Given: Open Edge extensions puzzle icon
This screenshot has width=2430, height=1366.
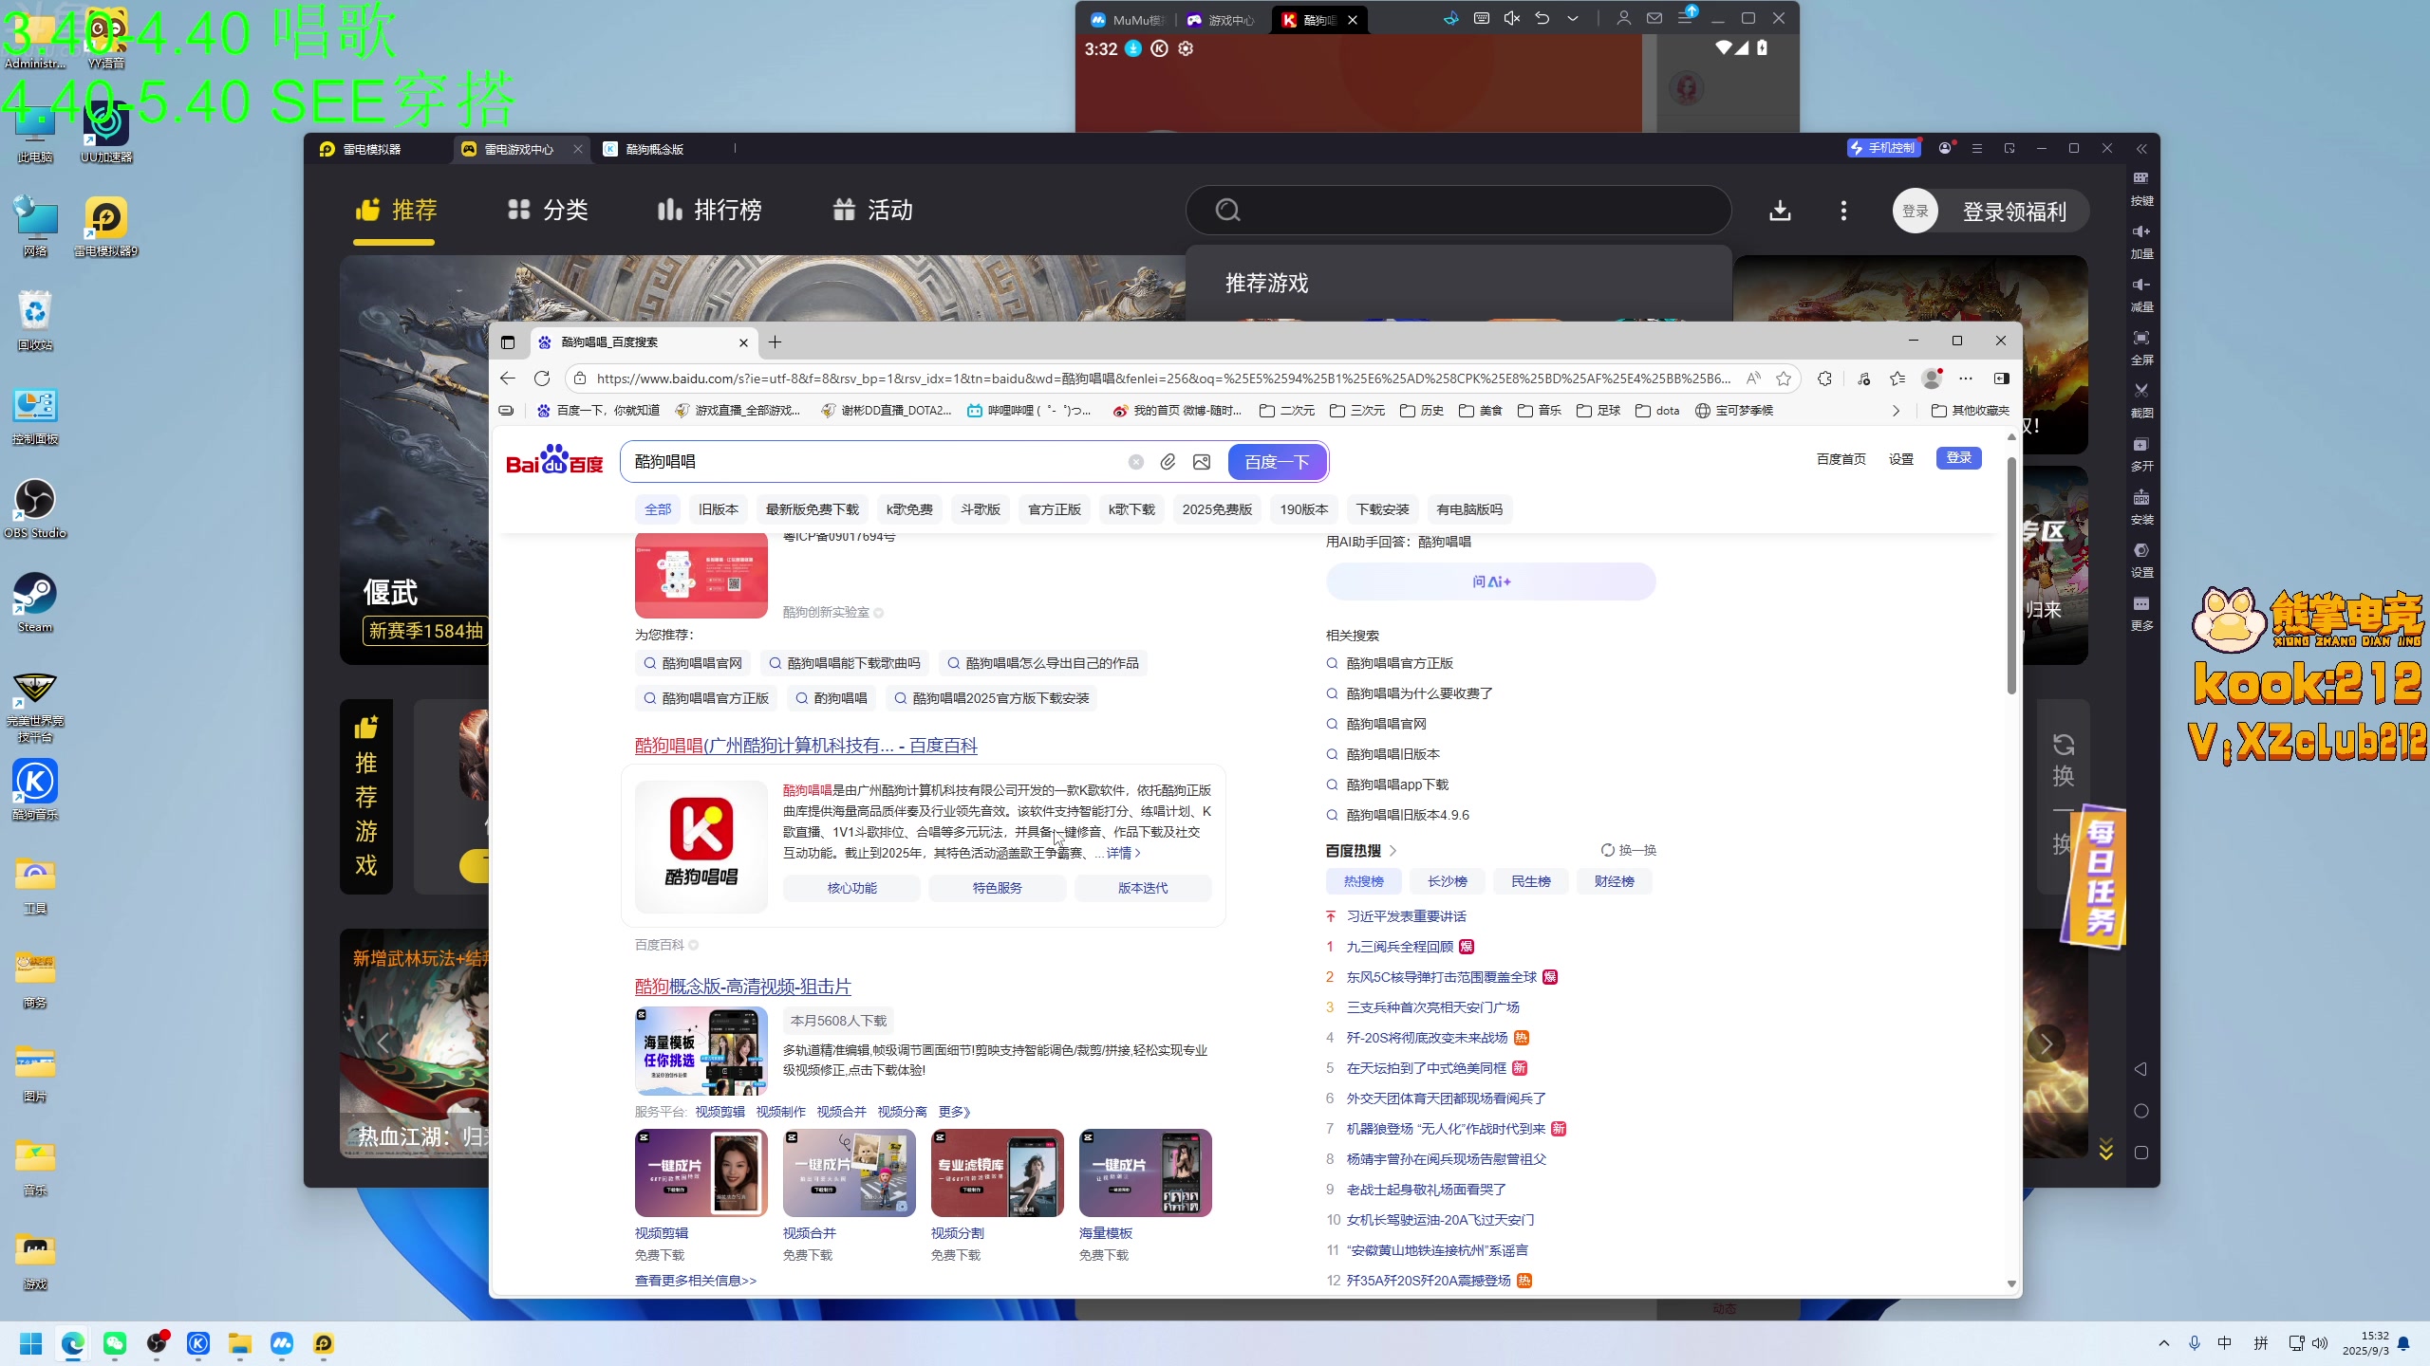Looking at the screenshot, I should tap(1824, 378).
